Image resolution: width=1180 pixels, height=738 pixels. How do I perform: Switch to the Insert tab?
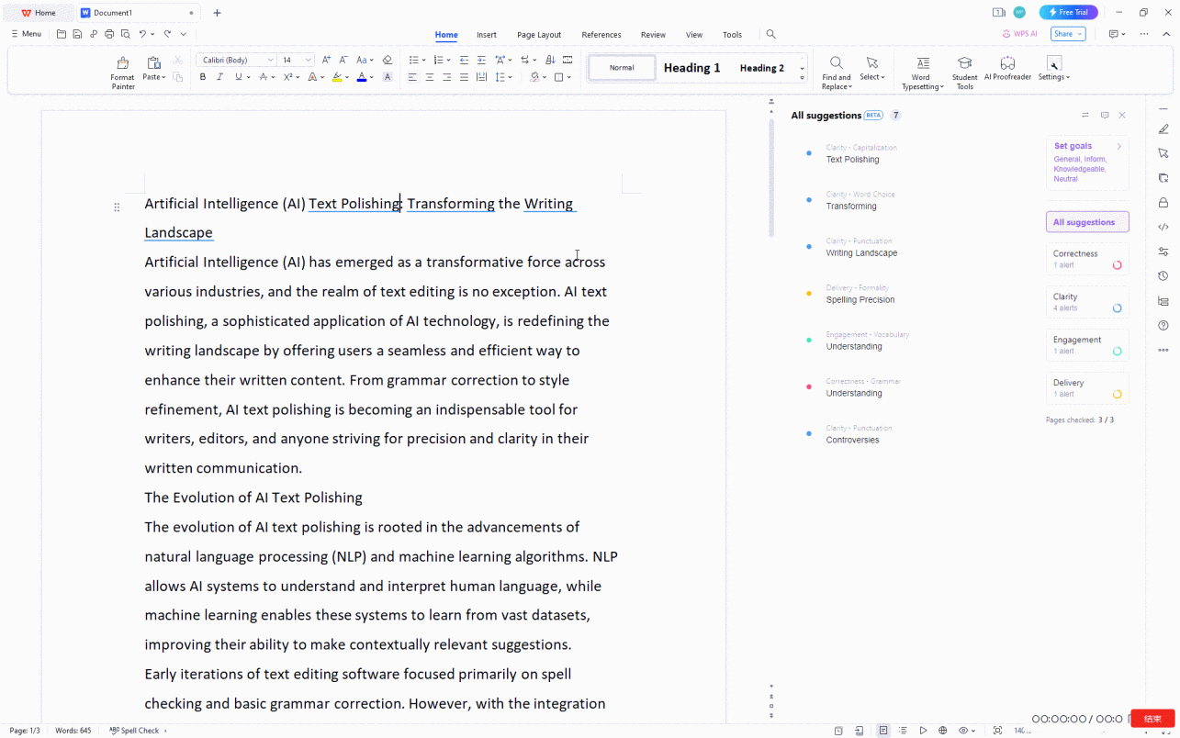[487, 35]
